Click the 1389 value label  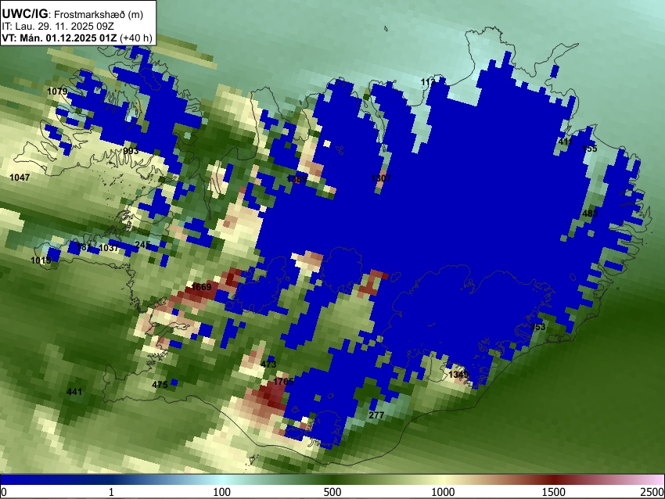coord(297,179)
